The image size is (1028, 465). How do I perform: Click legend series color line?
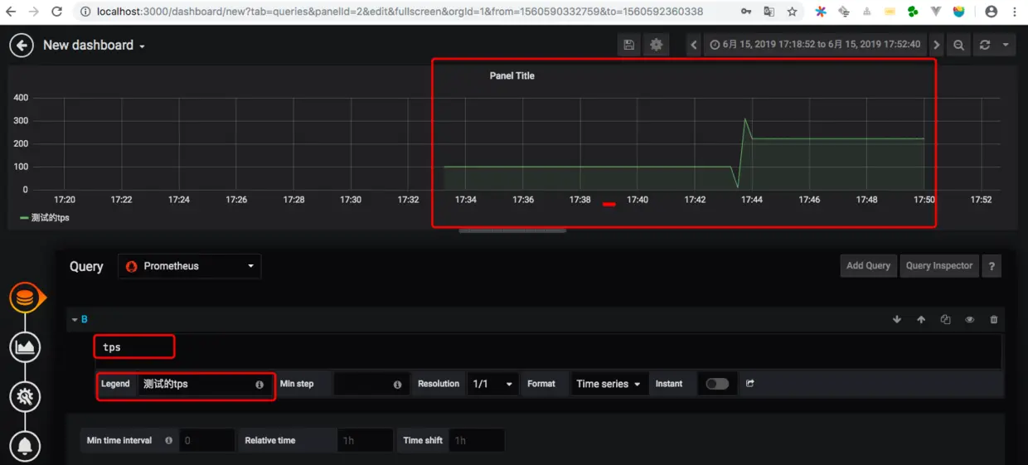coord(24,218)
